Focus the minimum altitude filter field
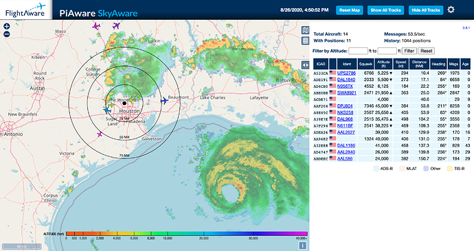This screenshot has width=474, height=251. pyautogui.click(x=358, y=51)
